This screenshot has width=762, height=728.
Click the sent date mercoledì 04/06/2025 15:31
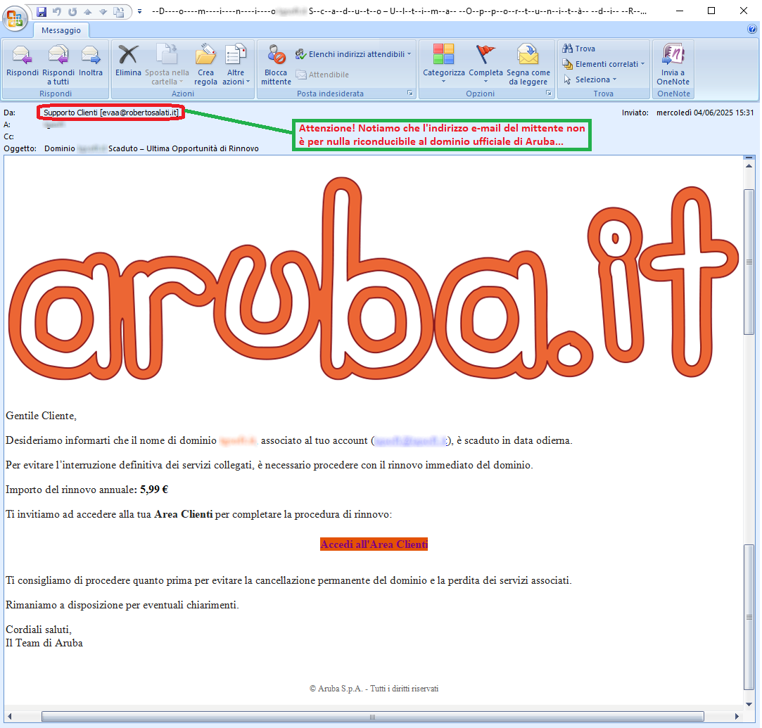pos(705,113)
